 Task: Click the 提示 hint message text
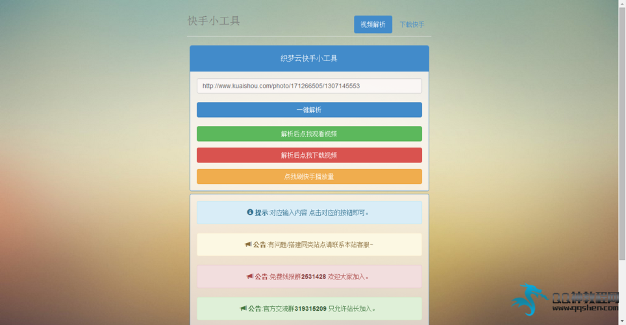click(x=312, y=213)
